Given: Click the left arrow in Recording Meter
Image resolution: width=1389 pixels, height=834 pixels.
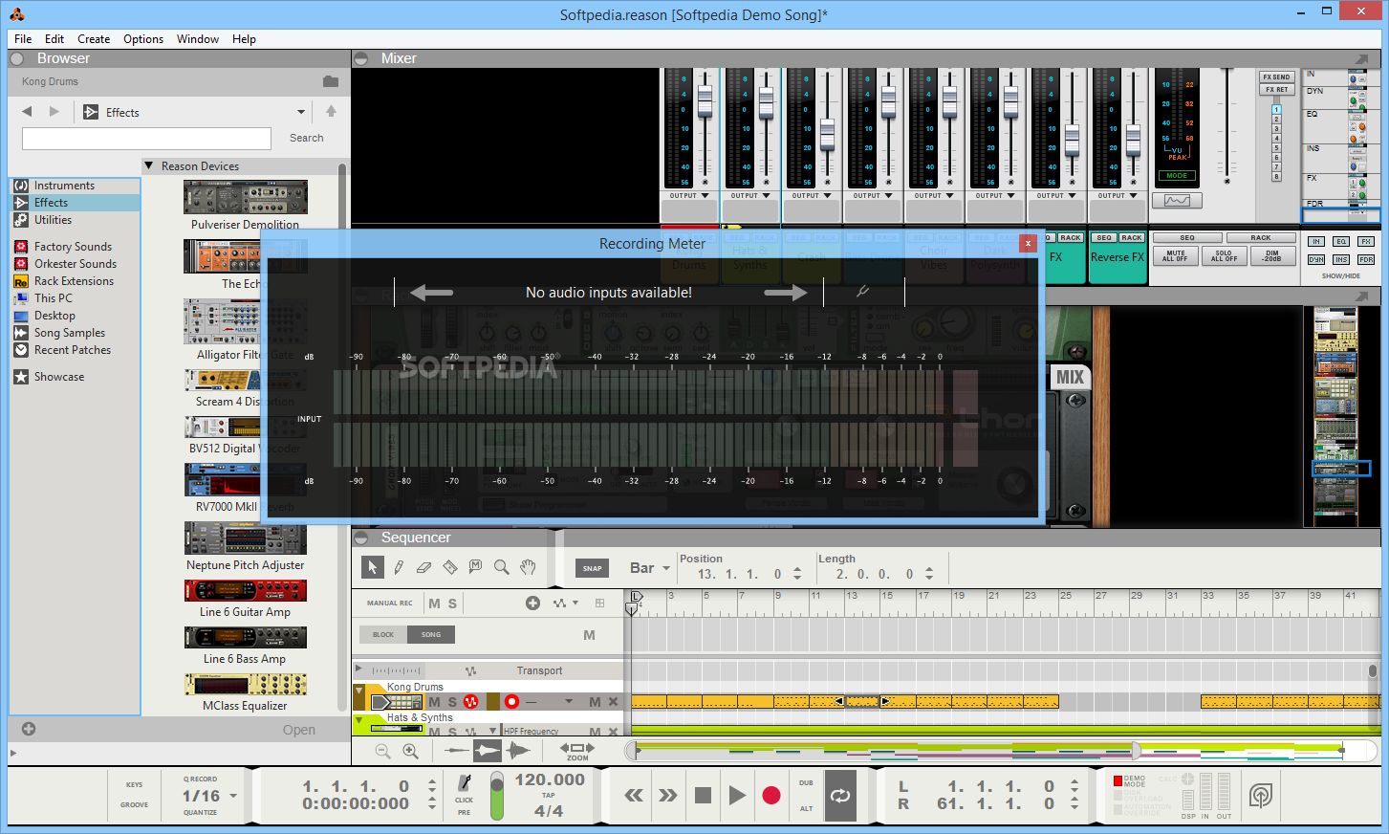Looking at the screenshot, I should tap(431, 293).
